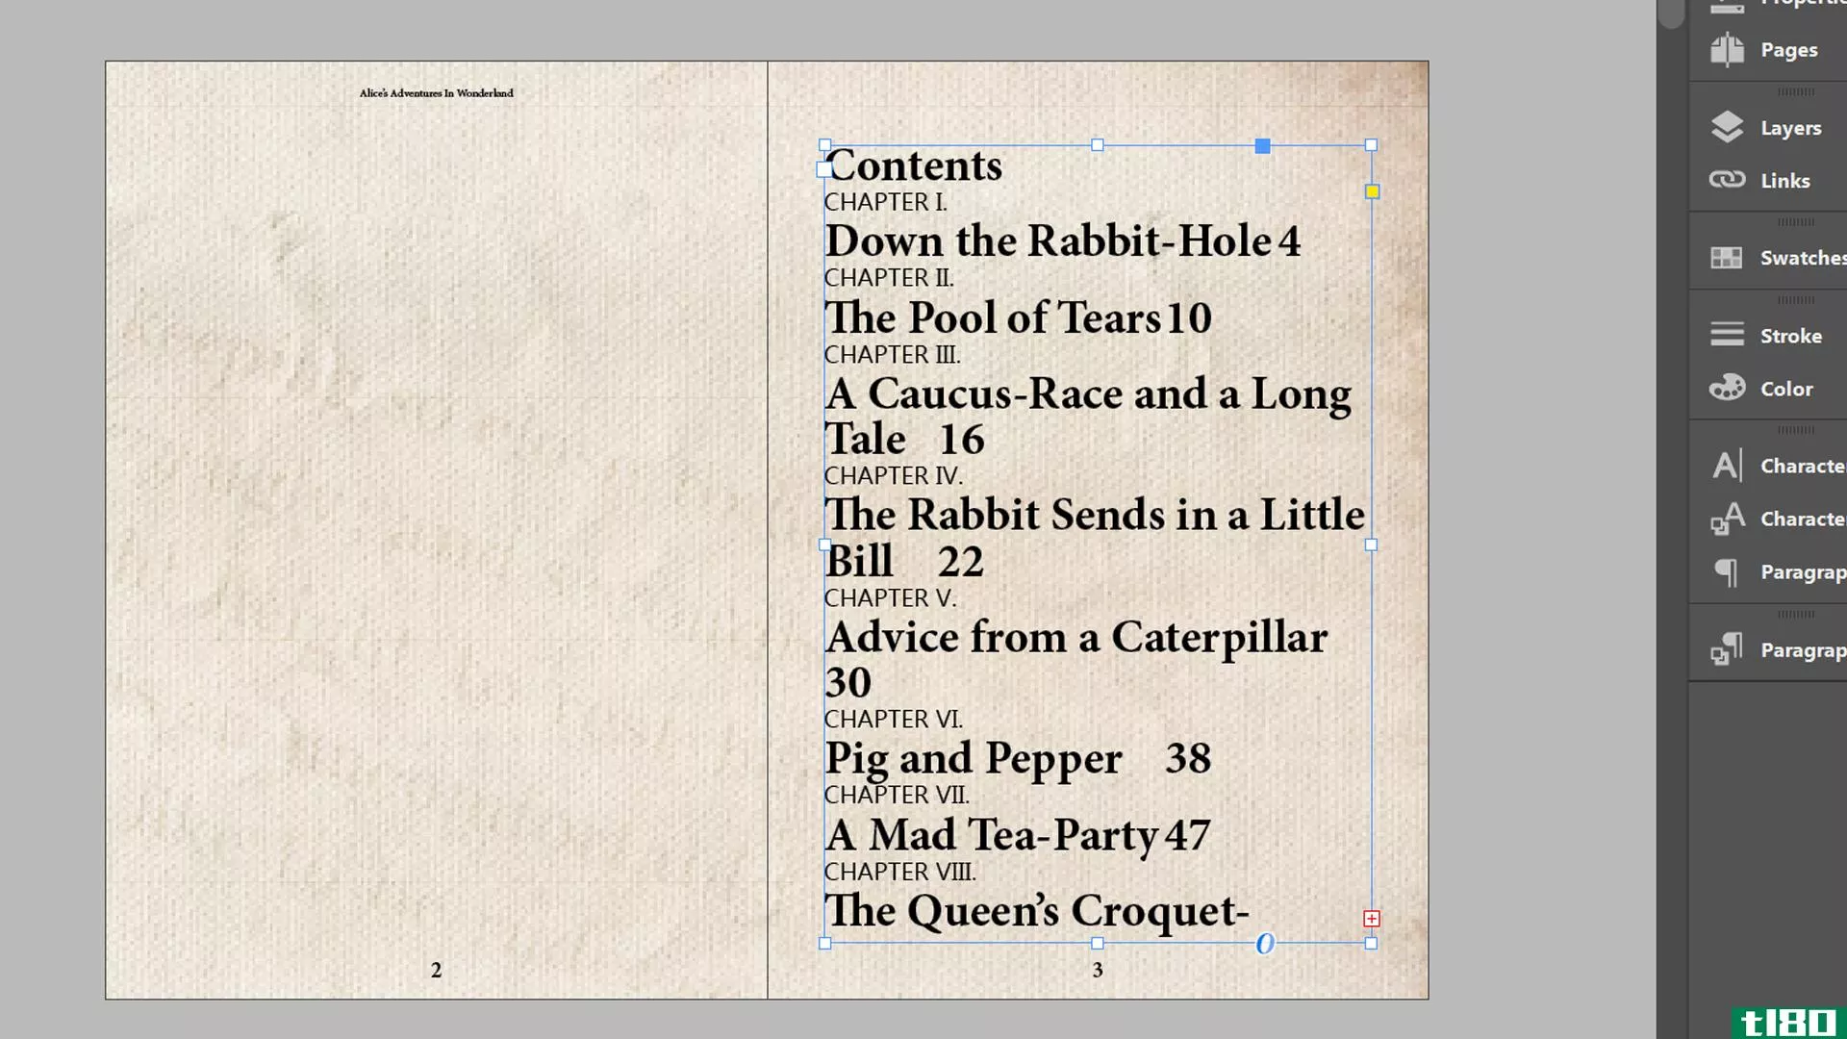The height and width of the screenshot is (1039, 1847).
Task: Click 'The Rabbit Sends in a Little' line
Action: coord(1095,515)
